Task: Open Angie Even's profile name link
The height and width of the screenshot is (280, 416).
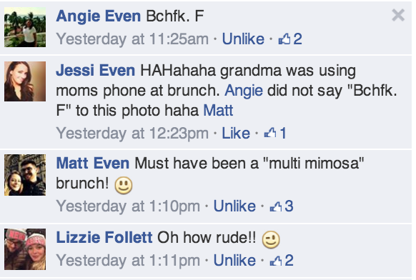Action: [x=99, y=16]
